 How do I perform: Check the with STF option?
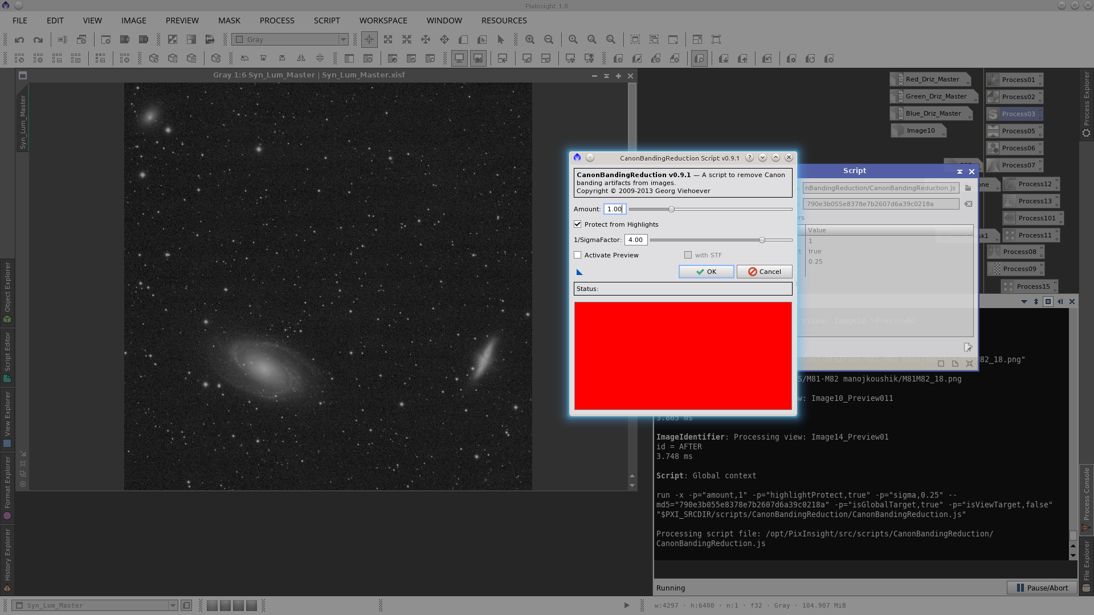[688, 255]
